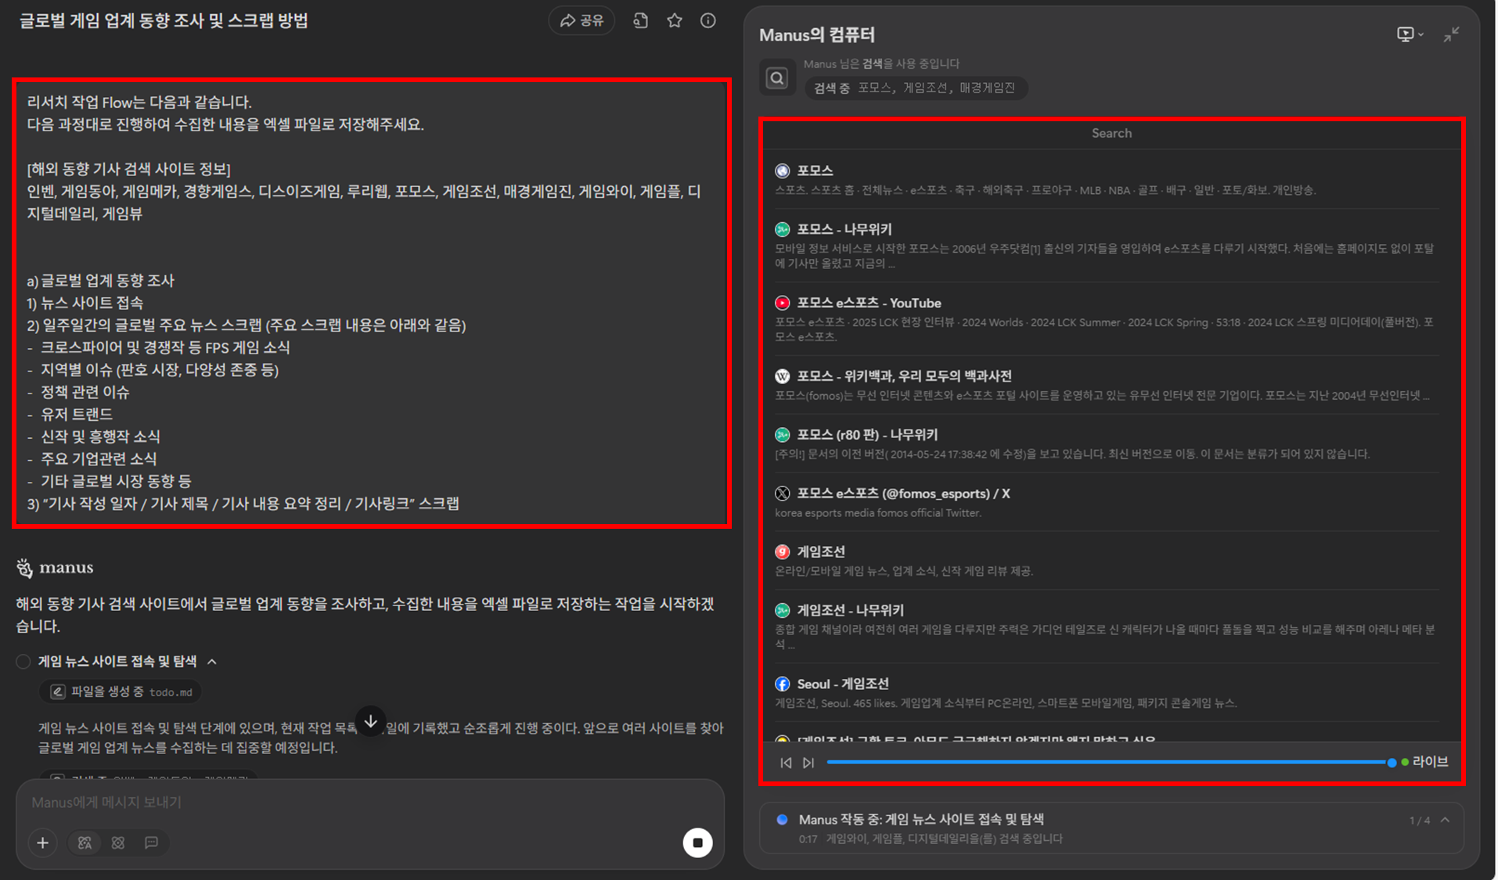
Task: Open the 게임조선 search result
Action: coord(821,551)
